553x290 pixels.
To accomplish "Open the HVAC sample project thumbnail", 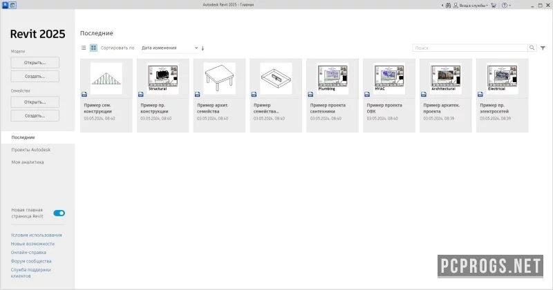I will coord(389,78).
